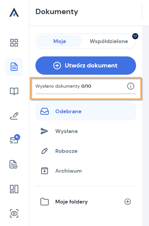The width and height of the screenshot is (149, 226).
Task: Click the pencil icon beside Robocze
Action: pyautogui.click(x=45, y=151)
